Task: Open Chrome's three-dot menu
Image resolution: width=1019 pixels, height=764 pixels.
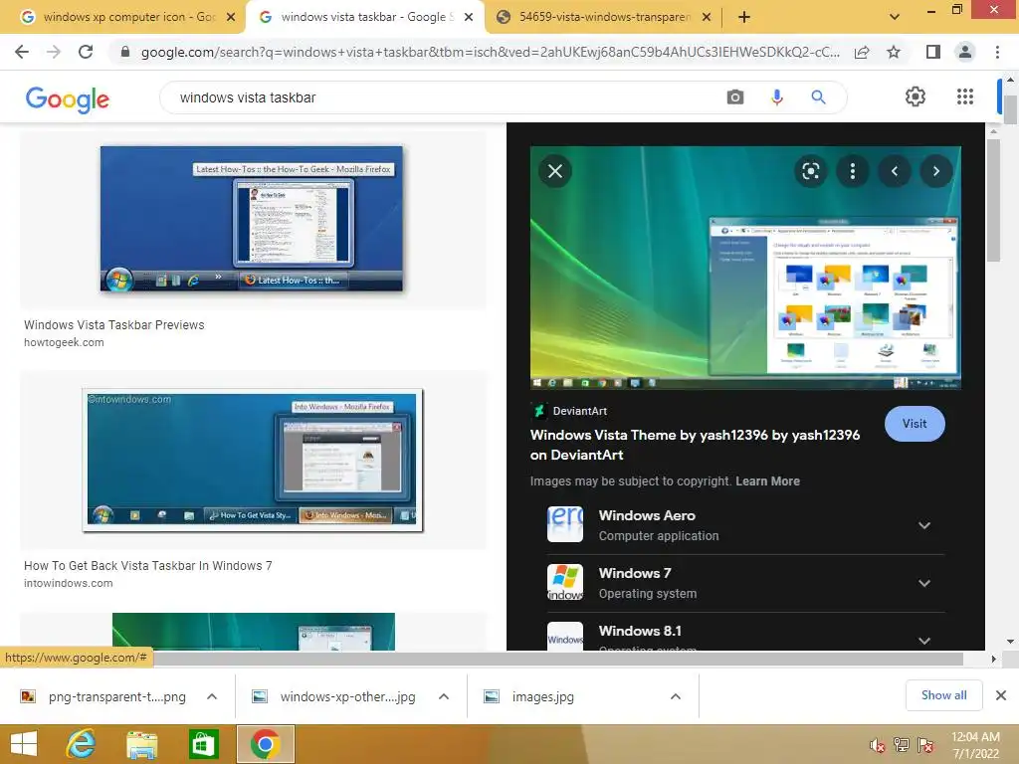Action: [x=997, y=52]
